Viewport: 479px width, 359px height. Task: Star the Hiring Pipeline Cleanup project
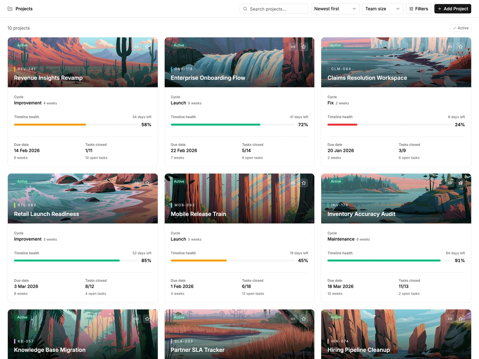tap(461, 319)
